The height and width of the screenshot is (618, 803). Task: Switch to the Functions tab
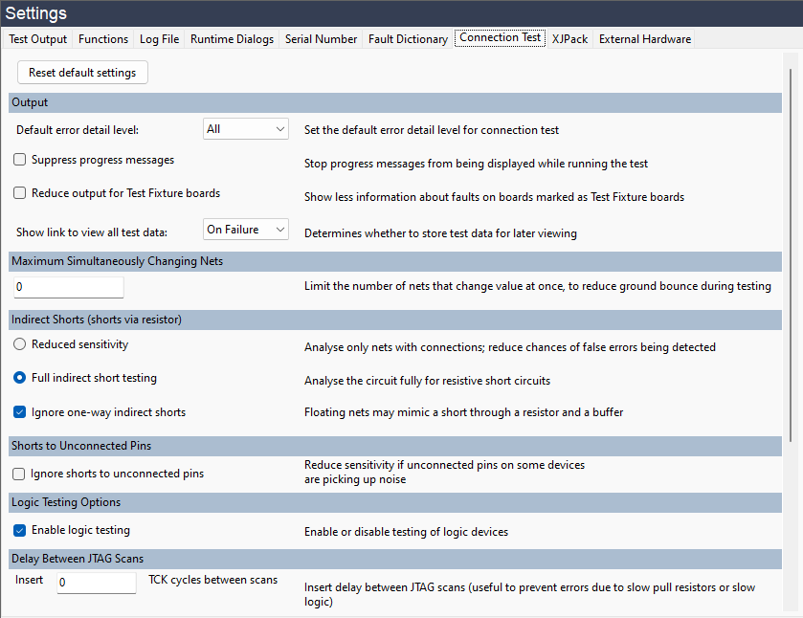[x=103, y=39]
